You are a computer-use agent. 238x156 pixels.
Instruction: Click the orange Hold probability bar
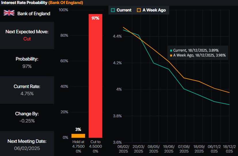(x=78, y=136)
